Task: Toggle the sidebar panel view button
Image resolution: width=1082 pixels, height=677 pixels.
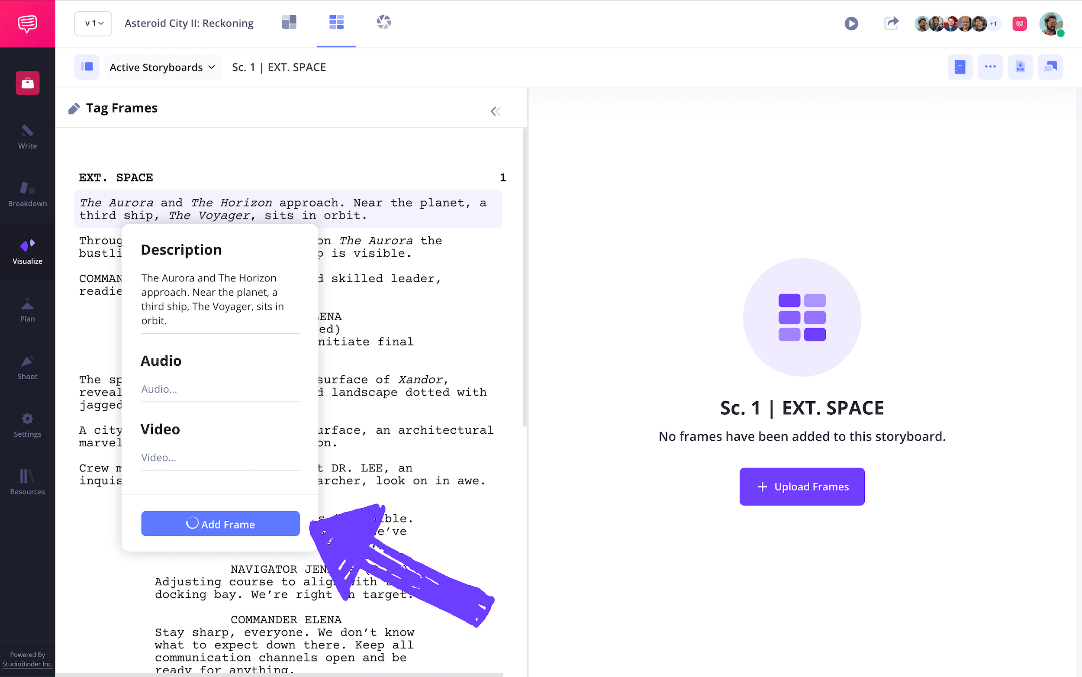Action: point(87,67)
